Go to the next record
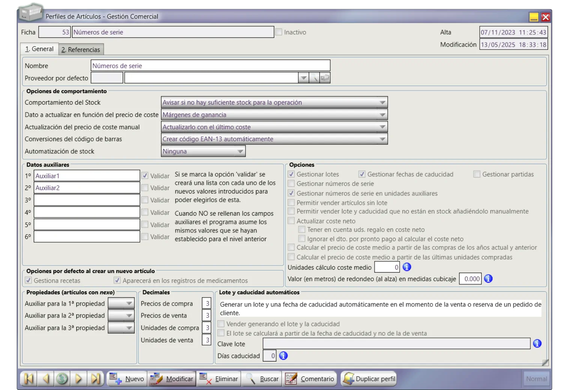Viewport: 569px width, 390px height. tap(79, 379)
